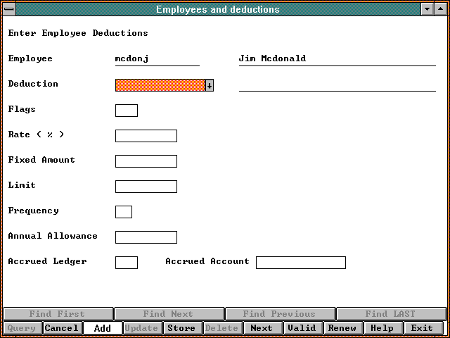Open the window system menu icon

point(8,9)
